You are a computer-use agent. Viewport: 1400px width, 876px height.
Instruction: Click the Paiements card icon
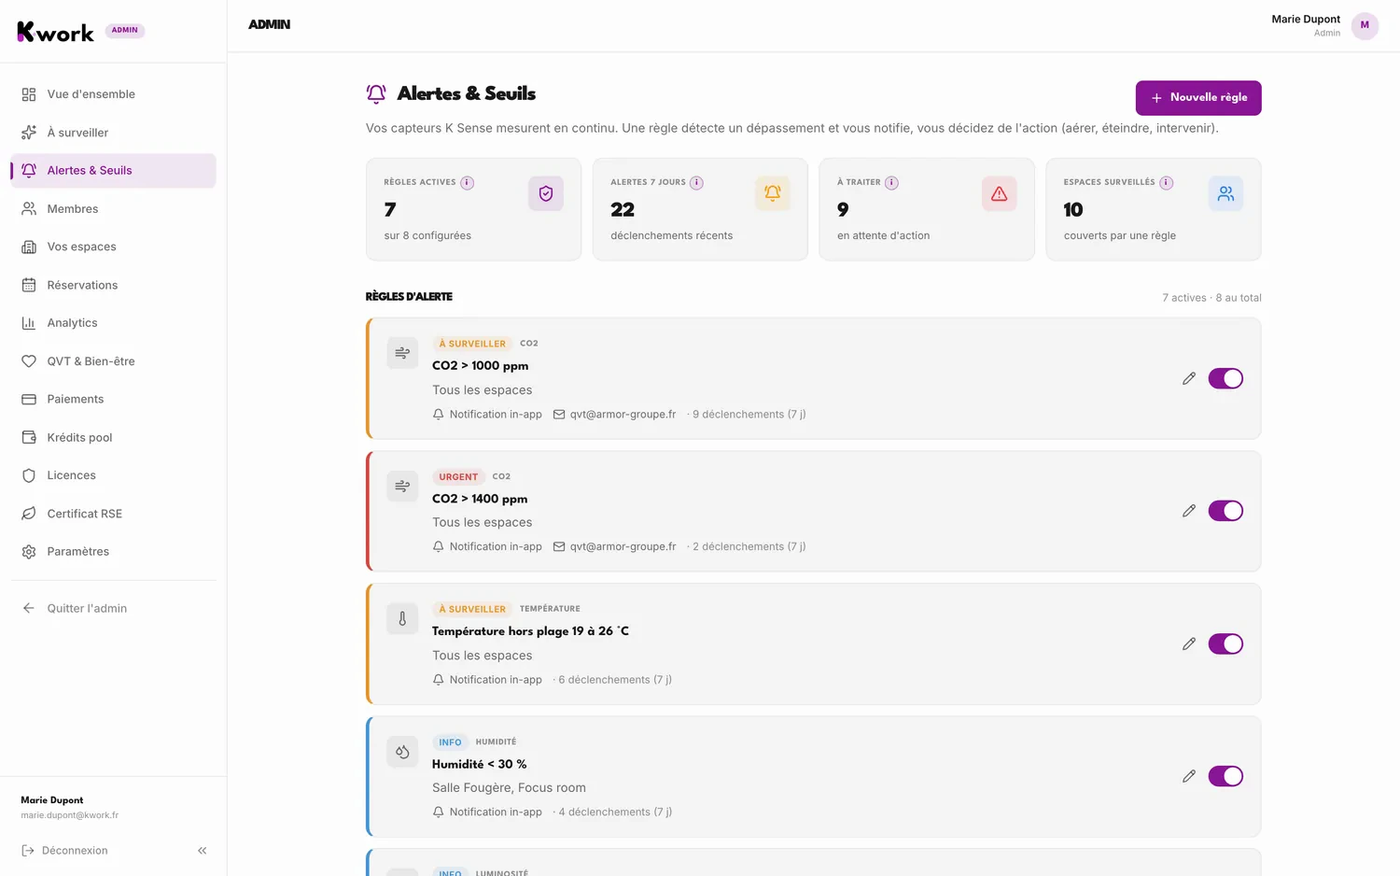tap(29, 400)
